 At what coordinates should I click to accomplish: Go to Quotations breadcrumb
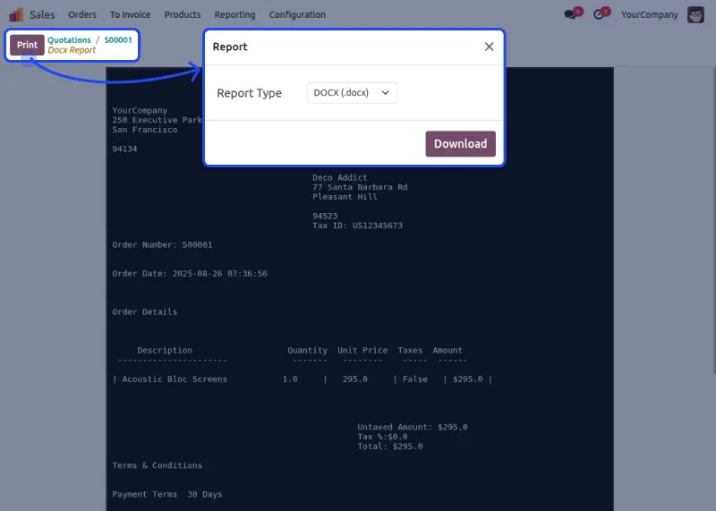[69, 39]
